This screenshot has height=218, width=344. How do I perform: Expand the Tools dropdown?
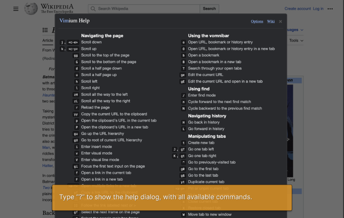click(296, 40)
